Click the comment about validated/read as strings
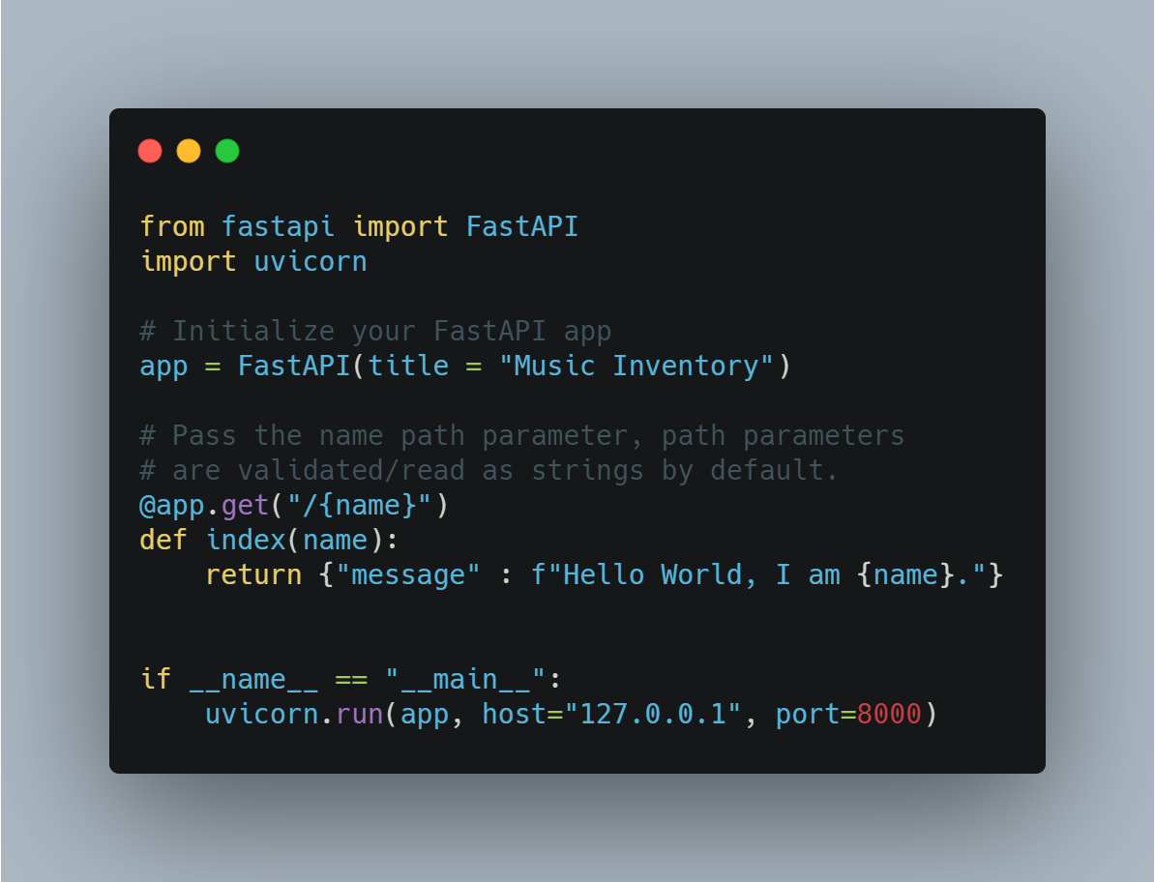 [x=489, y=470]
